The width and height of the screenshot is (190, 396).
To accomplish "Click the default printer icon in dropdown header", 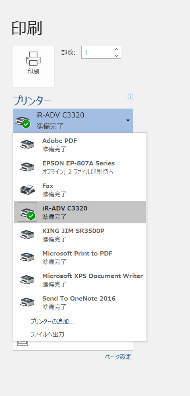I will point(23,122).
